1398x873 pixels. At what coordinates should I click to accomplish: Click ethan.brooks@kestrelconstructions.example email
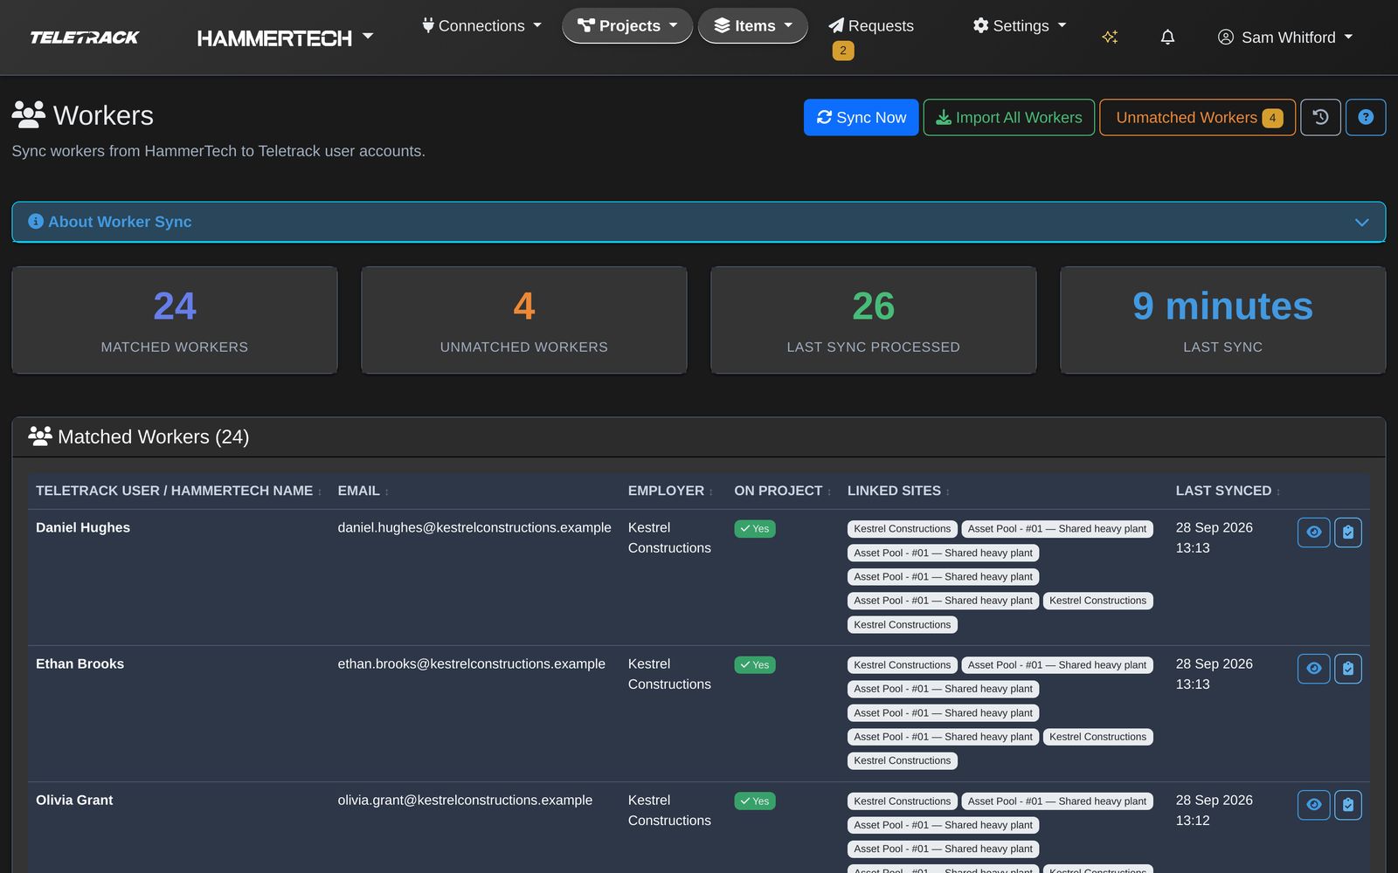pos(471,663)
